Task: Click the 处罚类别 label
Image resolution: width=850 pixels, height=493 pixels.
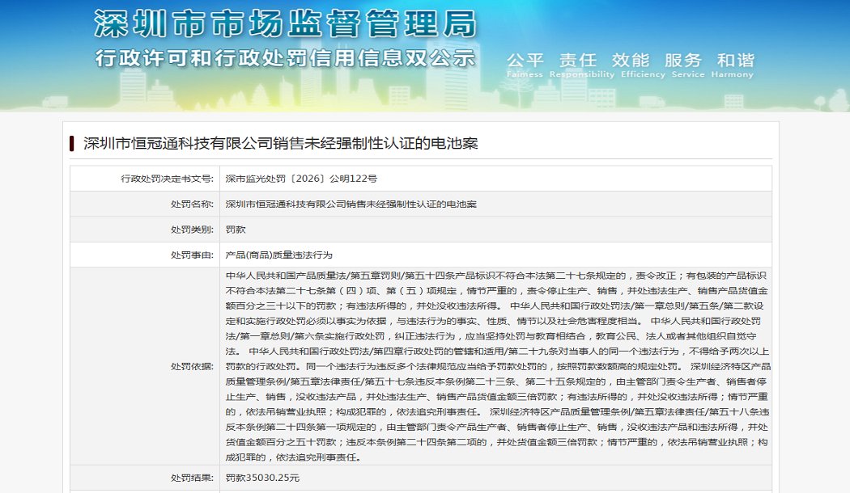Action: (x=192, y=230)
